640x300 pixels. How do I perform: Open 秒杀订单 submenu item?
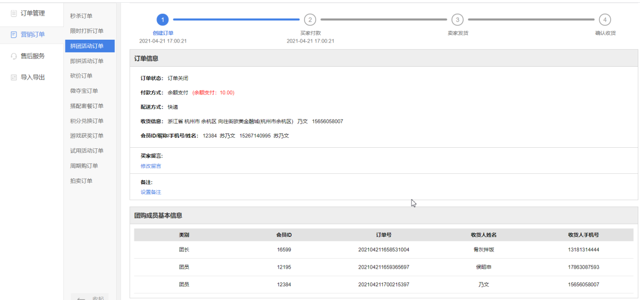81,16
